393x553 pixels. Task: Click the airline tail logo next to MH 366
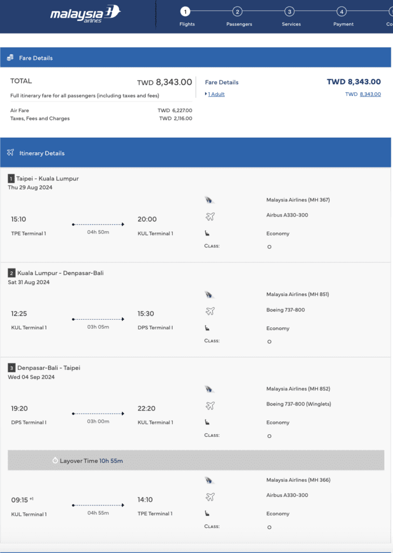coord(209,480)
